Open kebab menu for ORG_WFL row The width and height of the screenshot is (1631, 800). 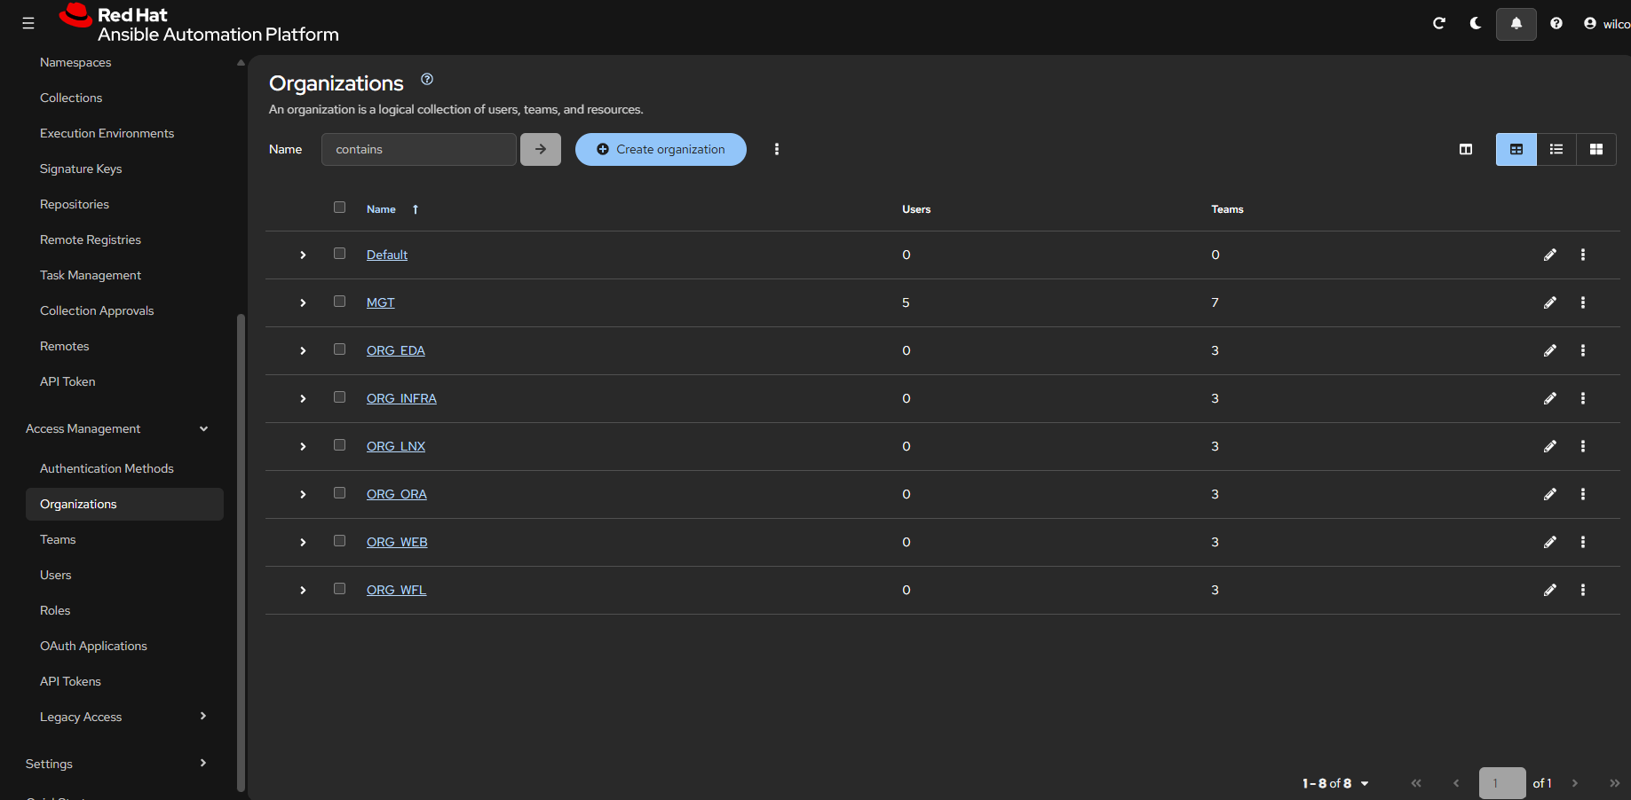pyautogui.click(x=1583, y=590)
